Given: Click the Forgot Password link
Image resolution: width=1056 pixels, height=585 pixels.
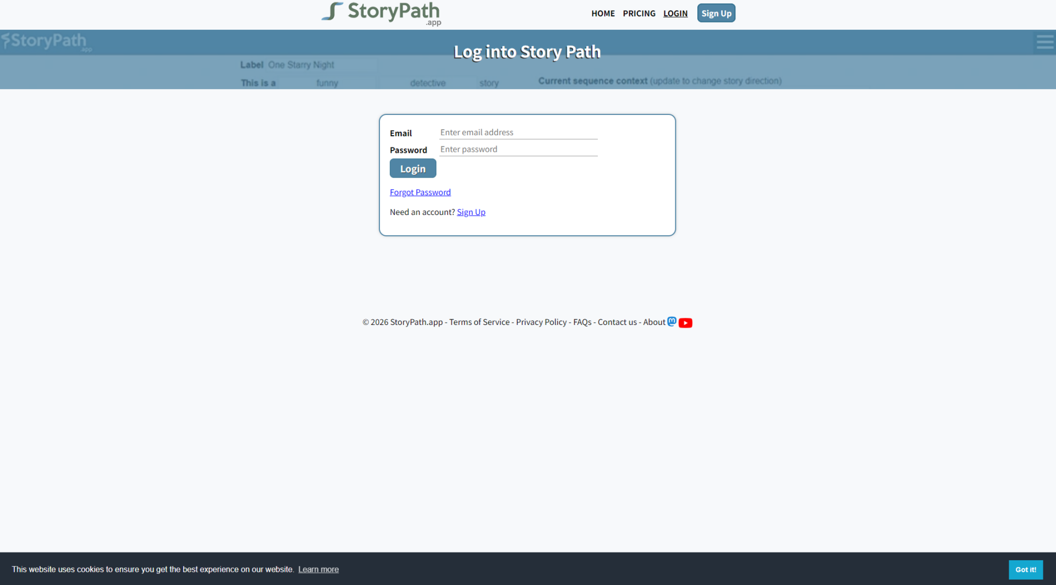Looking at the screenshot, I should click(420, 192).
